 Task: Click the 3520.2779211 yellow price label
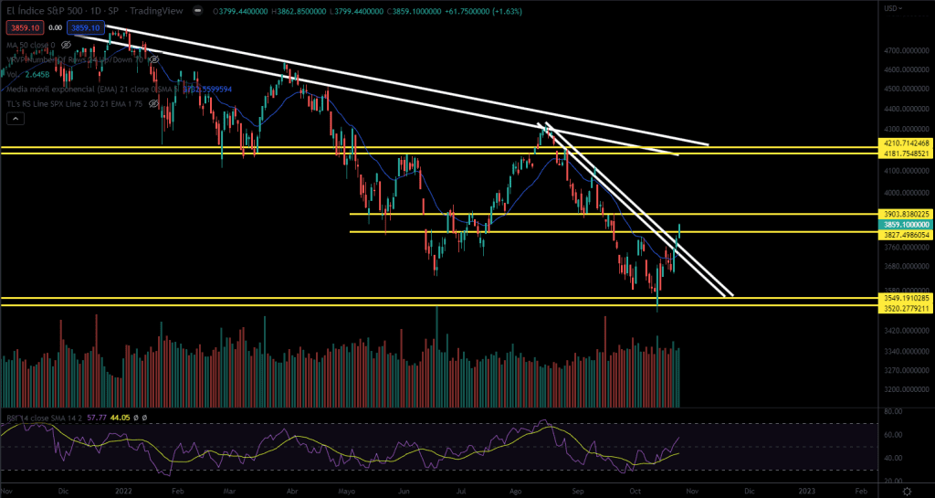tap(906, 308)
